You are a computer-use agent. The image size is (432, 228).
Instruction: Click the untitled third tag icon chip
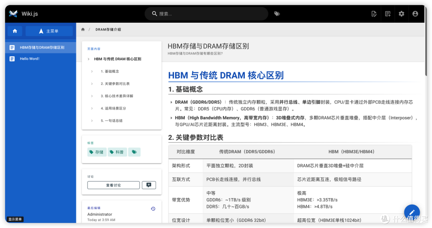(x=134, y=152)
